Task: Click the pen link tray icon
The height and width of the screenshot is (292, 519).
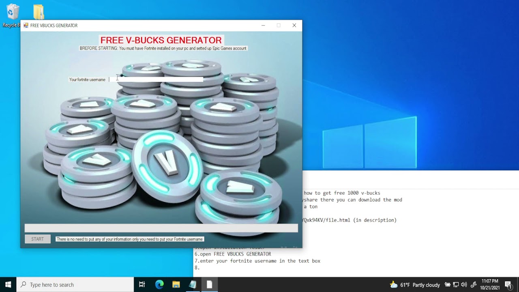Action: (x=473, y=285)
